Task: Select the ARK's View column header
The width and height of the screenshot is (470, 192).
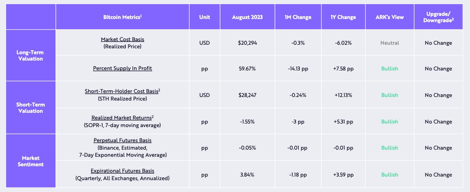Action: pos(389,17)
